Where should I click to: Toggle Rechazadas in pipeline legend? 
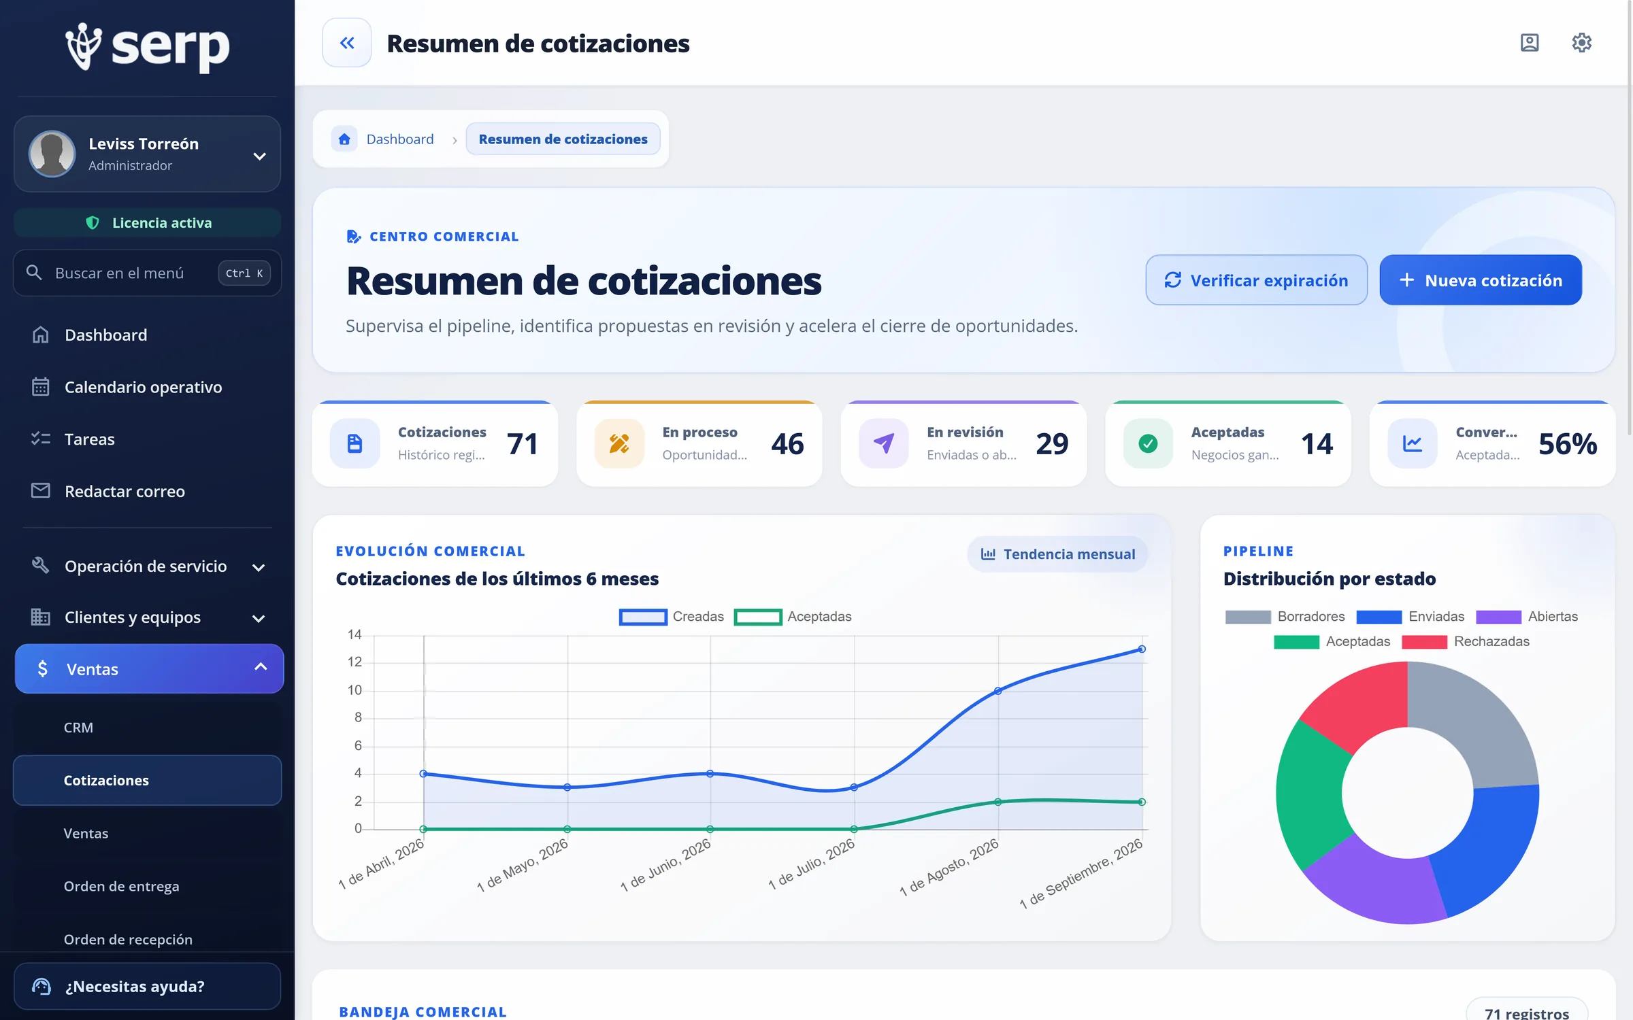pyautogui.click(x=1466, y=642)
